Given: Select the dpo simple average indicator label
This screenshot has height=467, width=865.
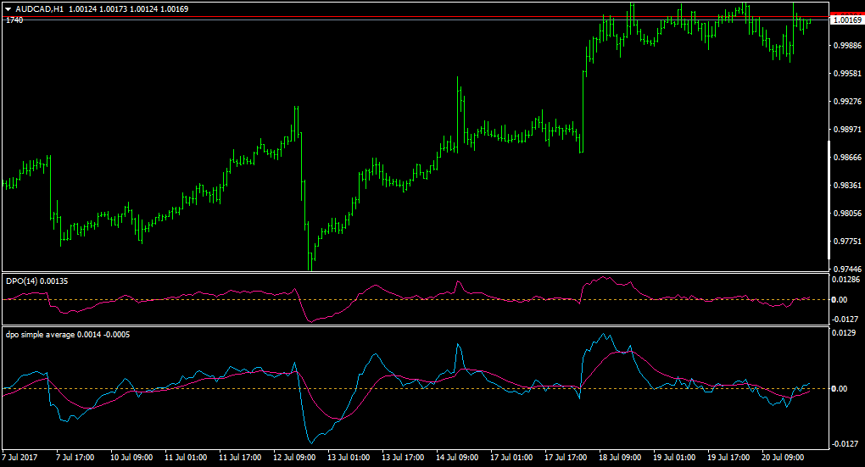Looking at the screenshot, I should coord(68,335).
